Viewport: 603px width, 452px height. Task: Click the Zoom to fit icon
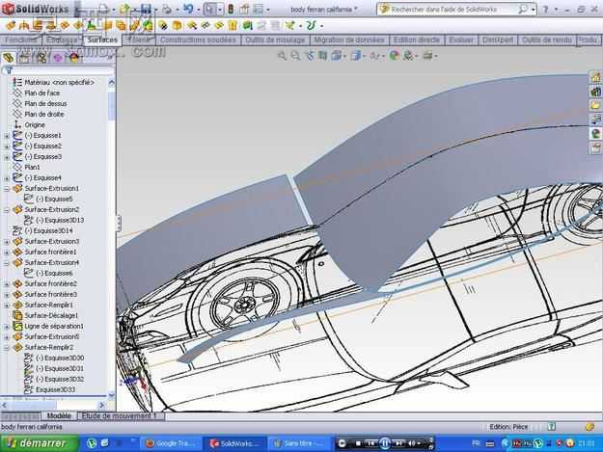pyautogui.click(x=283, y=56)
